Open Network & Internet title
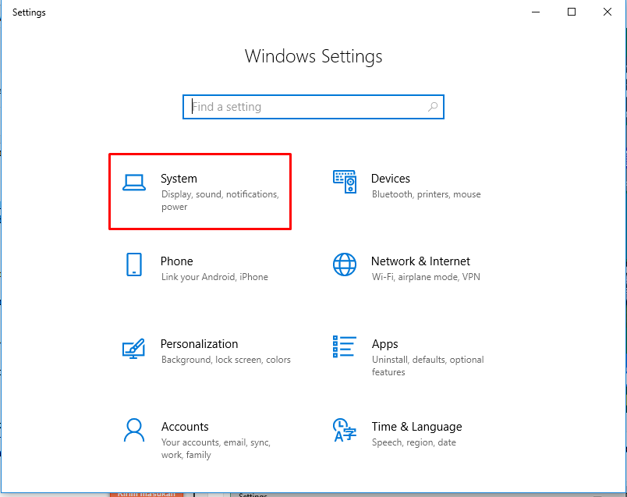Viewport: 627px width, 497px height. point(420,261)
